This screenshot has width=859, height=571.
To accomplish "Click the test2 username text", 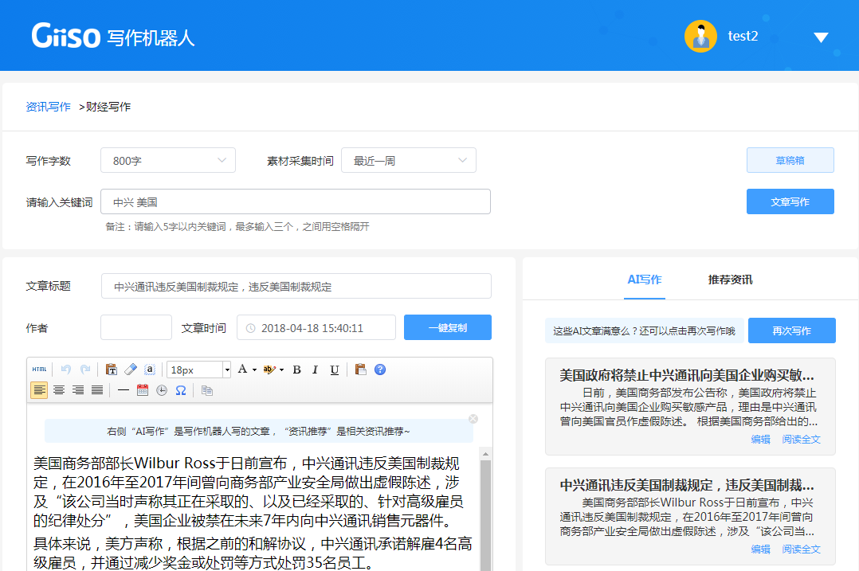I will [743, 36].
